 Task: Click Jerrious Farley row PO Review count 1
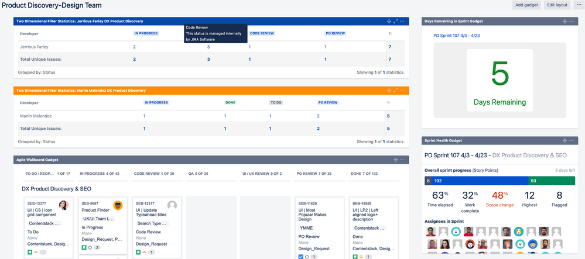[x=326, y=47]
